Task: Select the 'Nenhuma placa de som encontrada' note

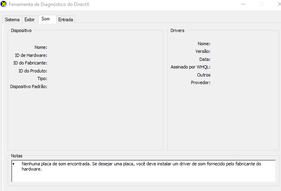Action: (141, 166)
